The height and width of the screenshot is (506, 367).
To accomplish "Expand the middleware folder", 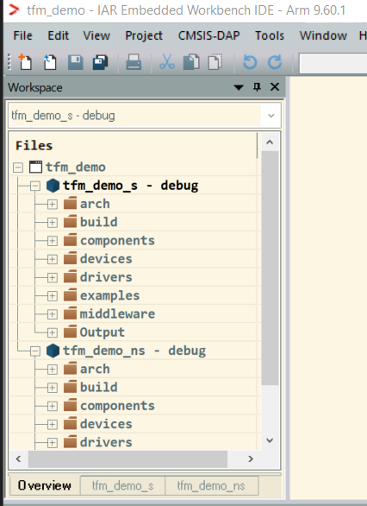I will click(x=53, y=314).
